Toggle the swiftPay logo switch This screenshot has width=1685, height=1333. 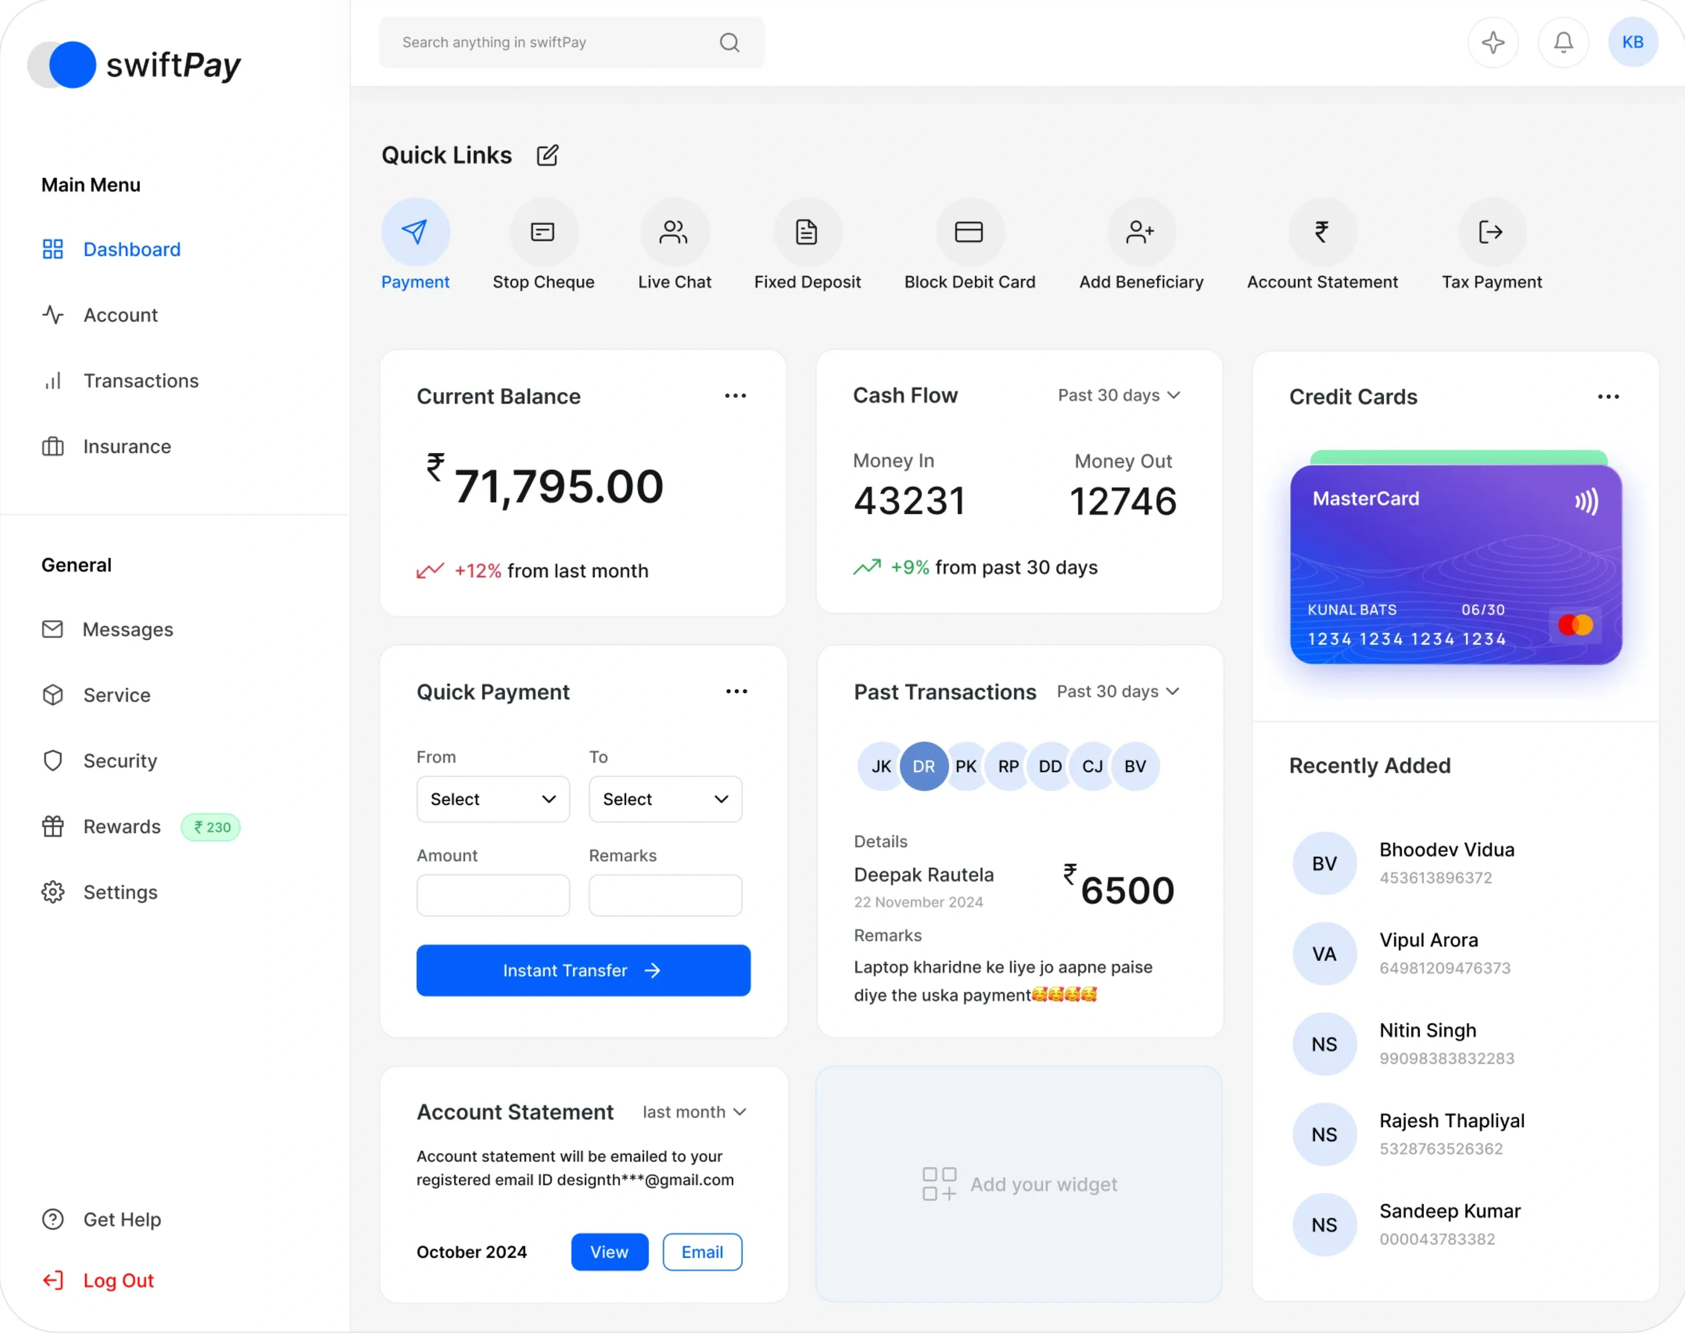[62, 65]
